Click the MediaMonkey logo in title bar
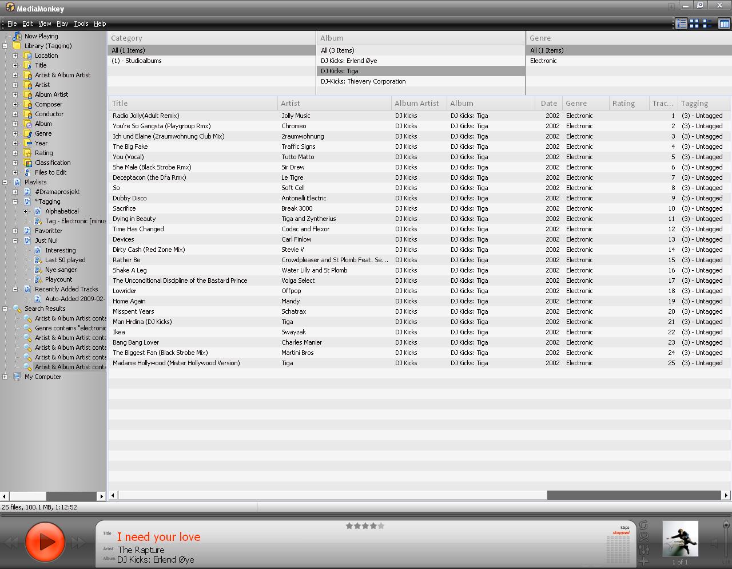Screen dimensions: 732x569 coord(10,7)
